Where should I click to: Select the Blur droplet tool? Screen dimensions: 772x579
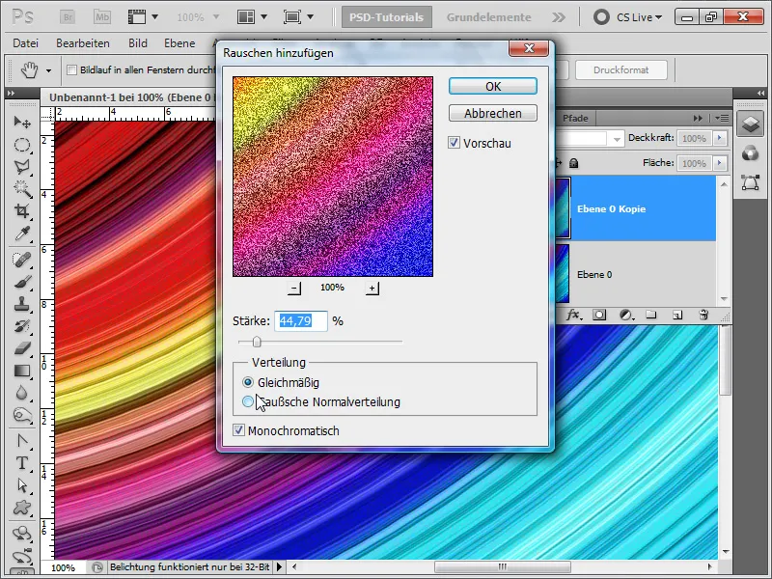coord(22,393)
